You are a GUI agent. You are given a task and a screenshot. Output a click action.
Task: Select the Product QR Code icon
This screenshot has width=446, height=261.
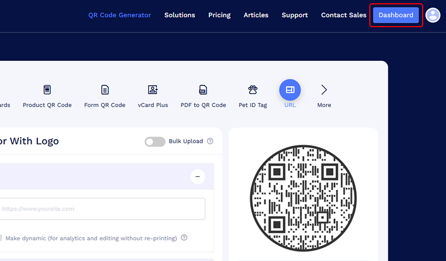coord(47,90)
